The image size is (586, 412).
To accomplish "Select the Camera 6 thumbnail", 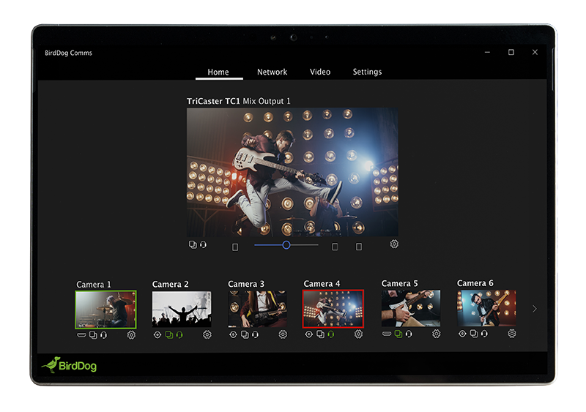I will (x=486, y=308).
